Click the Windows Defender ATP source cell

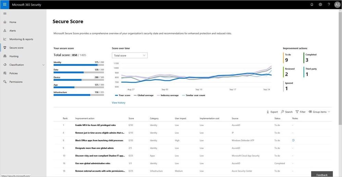(x=243, y=140)
